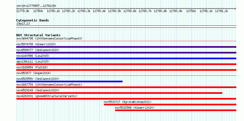
Task: Click the Cytogenetic Bands track title
Action: (x=33, y=20)
